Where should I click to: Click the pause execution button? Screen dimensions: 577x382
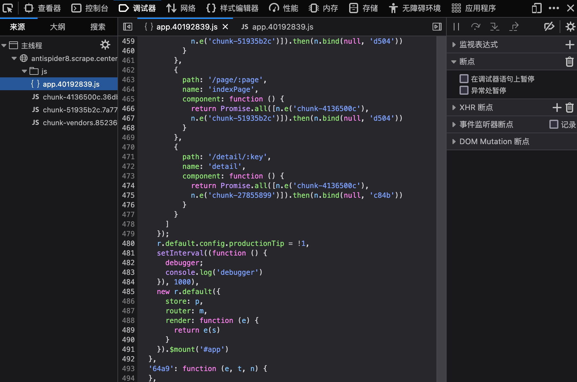tap(456, 27)
